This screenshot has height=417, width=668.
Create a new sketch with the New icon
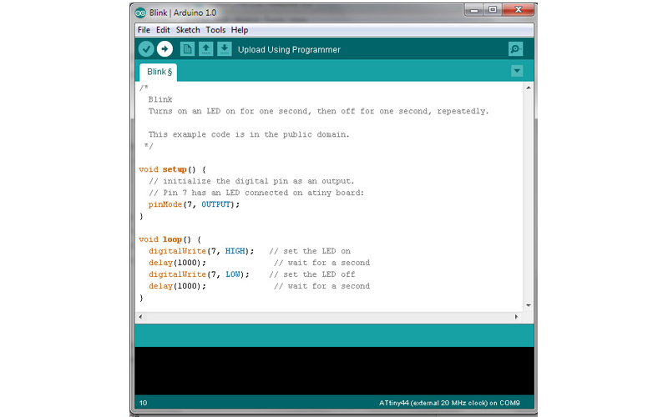click(187, 49)
